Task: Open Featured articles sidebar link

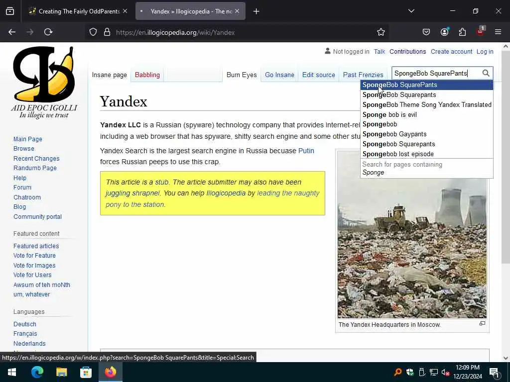Action: (x=36, y=246)
